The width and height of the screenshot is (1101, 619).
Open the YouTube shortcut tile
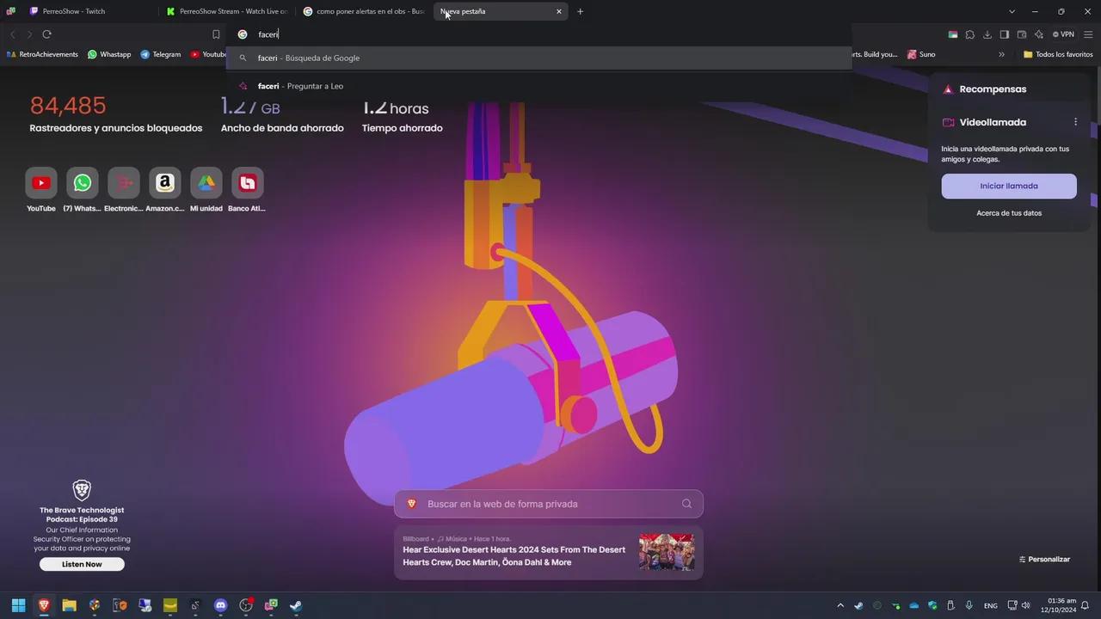tap(40, 182)
